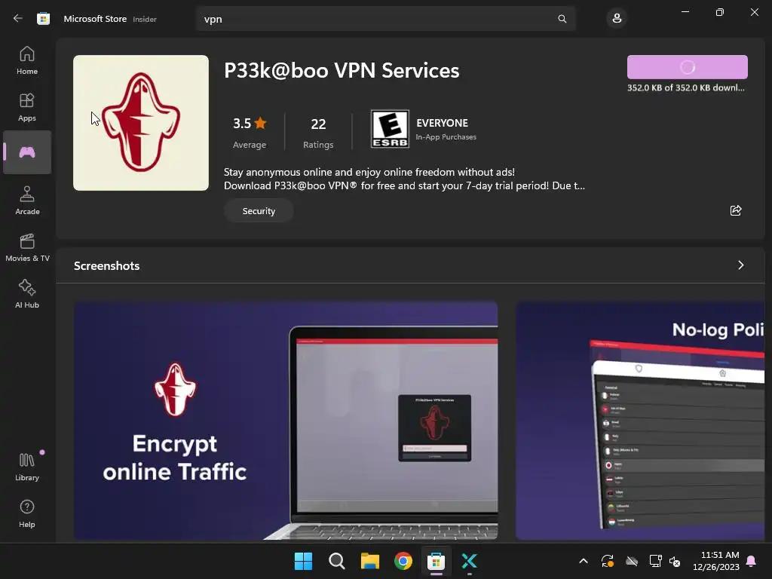Click the Insider label in title bar
Screen dimensions: 772x579
coord(145,19)
